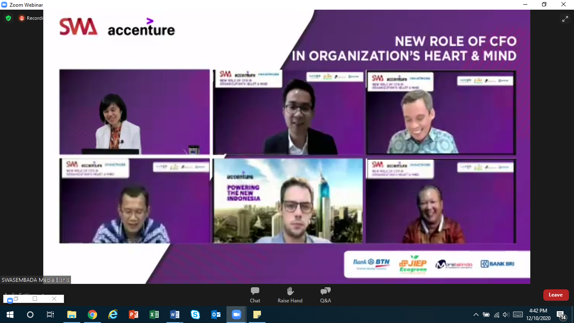This screenshot has width=574, height=323.
Task: Open the Wi-Fi network flyout
Action: (x=497, y=315)
